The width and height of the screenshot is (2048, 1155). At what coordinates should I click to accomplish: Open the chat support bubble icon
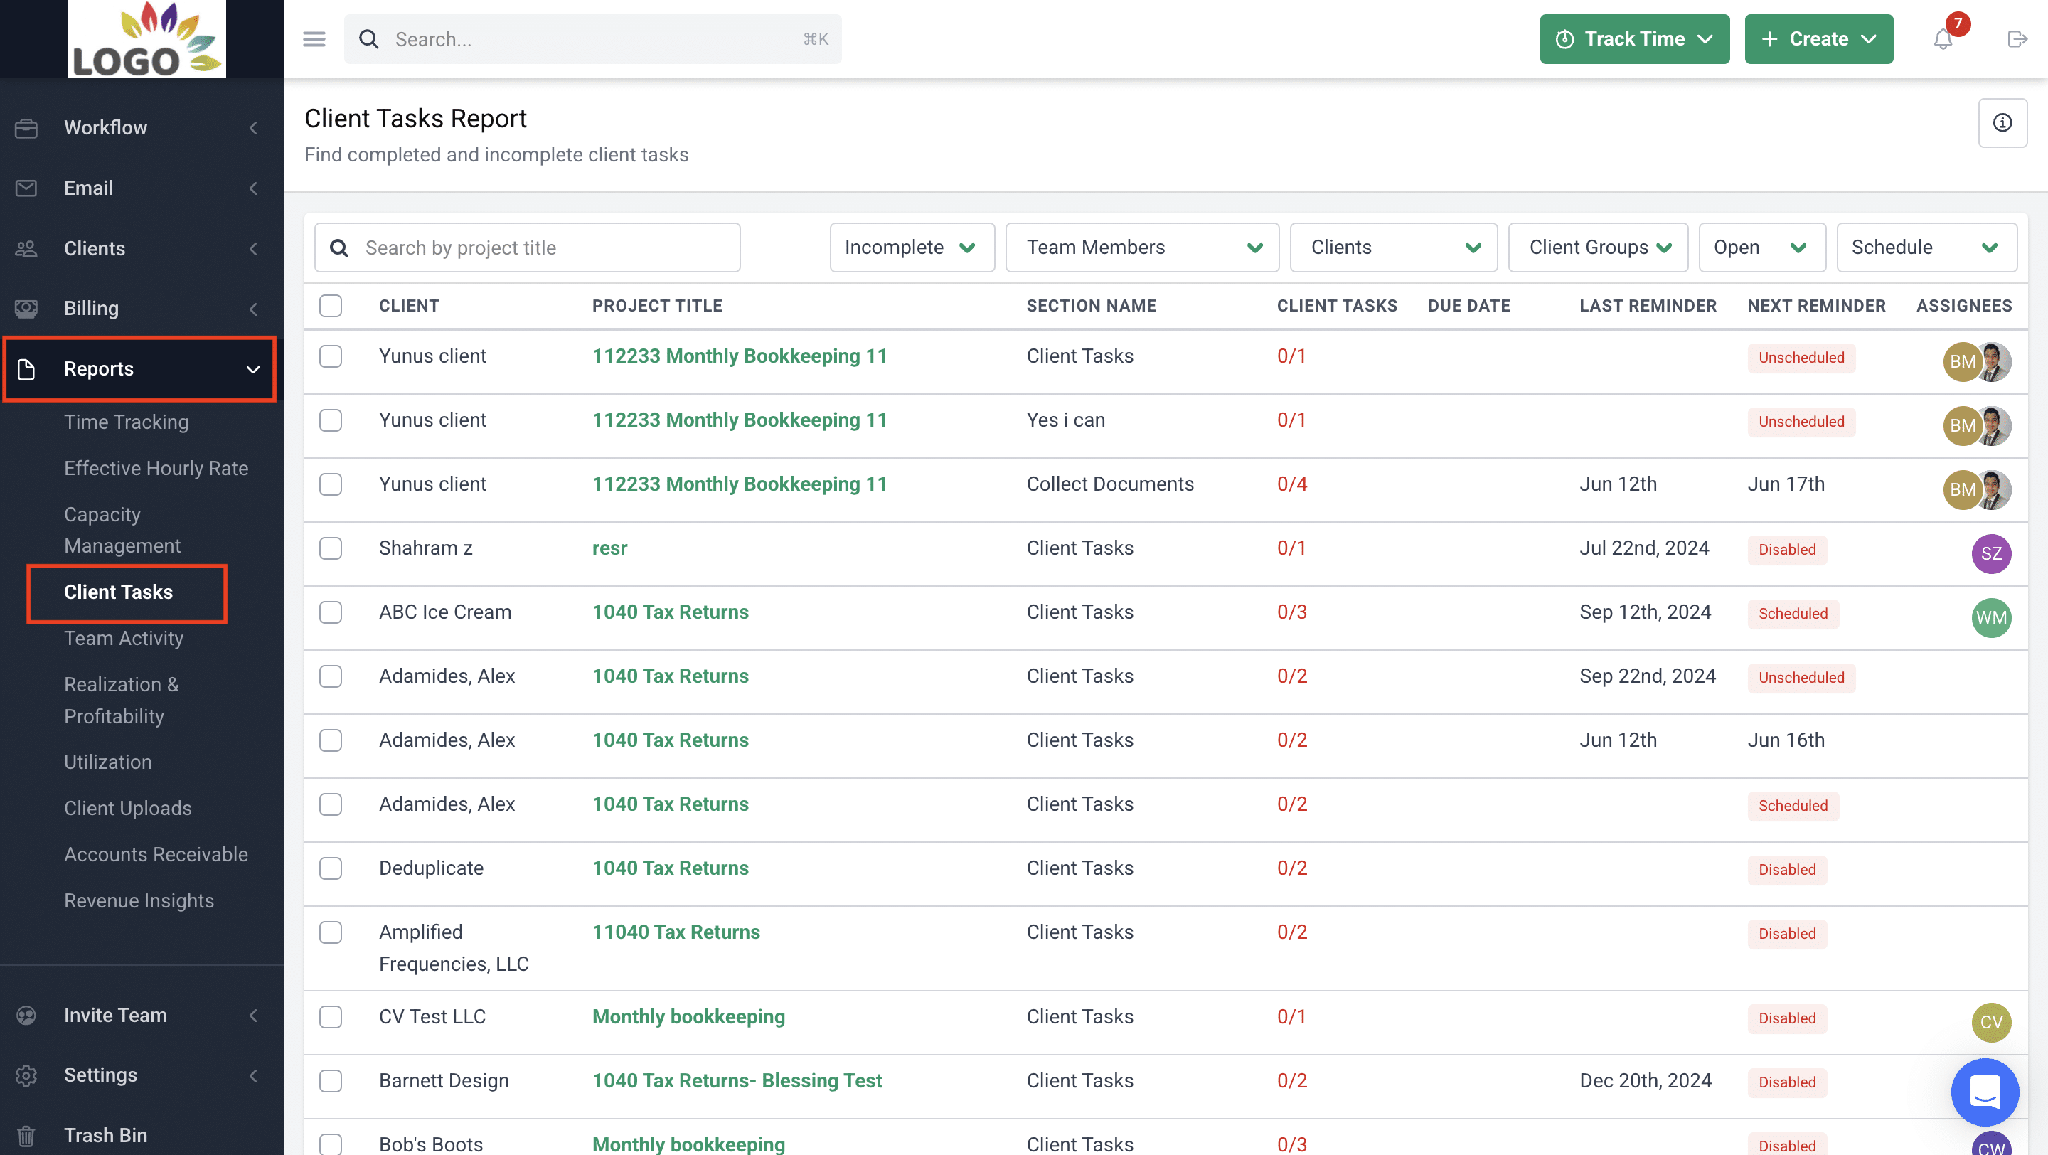point(1985,1092)
